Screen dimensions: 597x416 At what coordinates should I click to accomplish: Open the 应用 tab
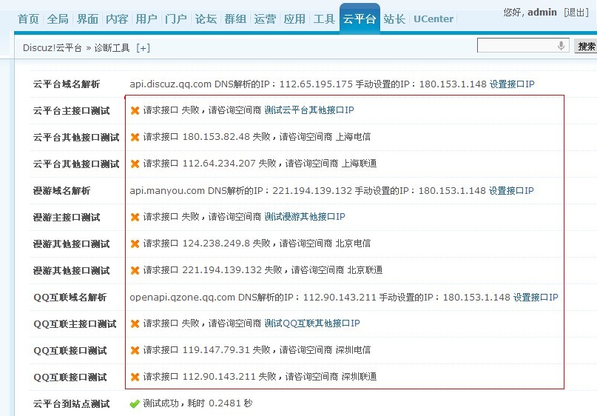pos(294,19)
